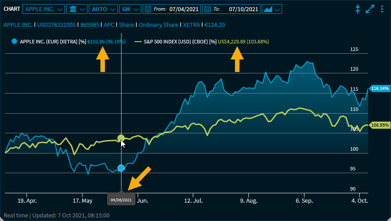Edit the To date field 07/10/2021
The height and width of the screenshot is (221, 391).
pyautogui.click(x=243, y=9)
